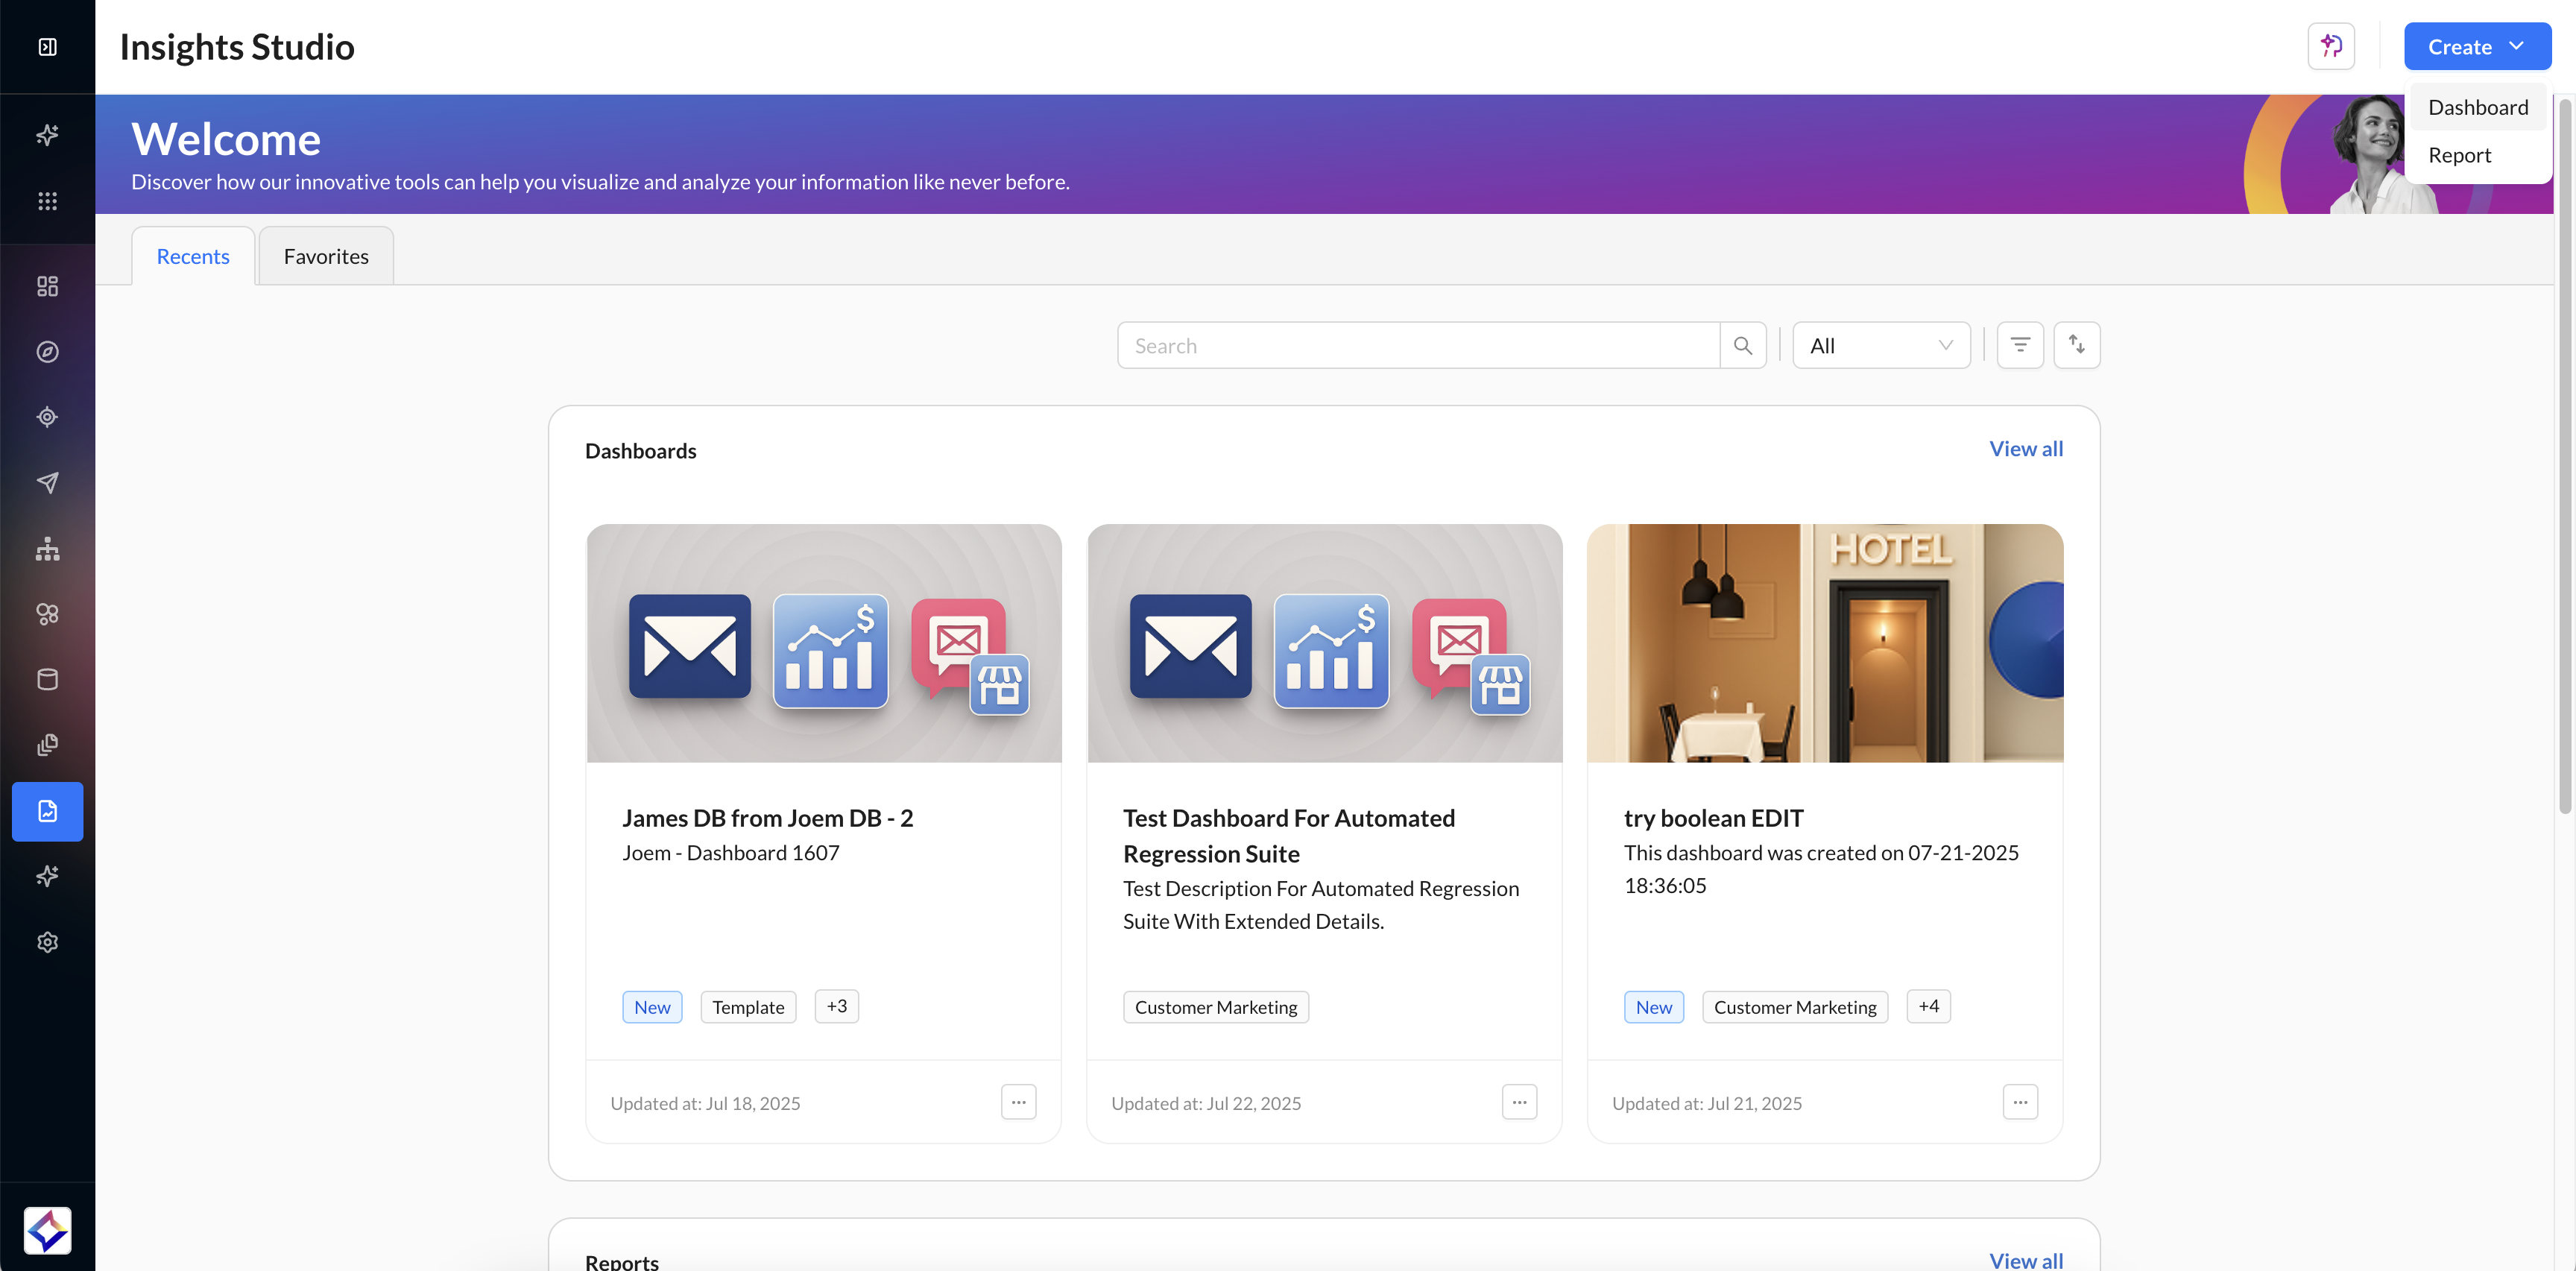Open the database cylinder icon in sidebar
Screen dimensions: 2576x1271
(47, 680)
